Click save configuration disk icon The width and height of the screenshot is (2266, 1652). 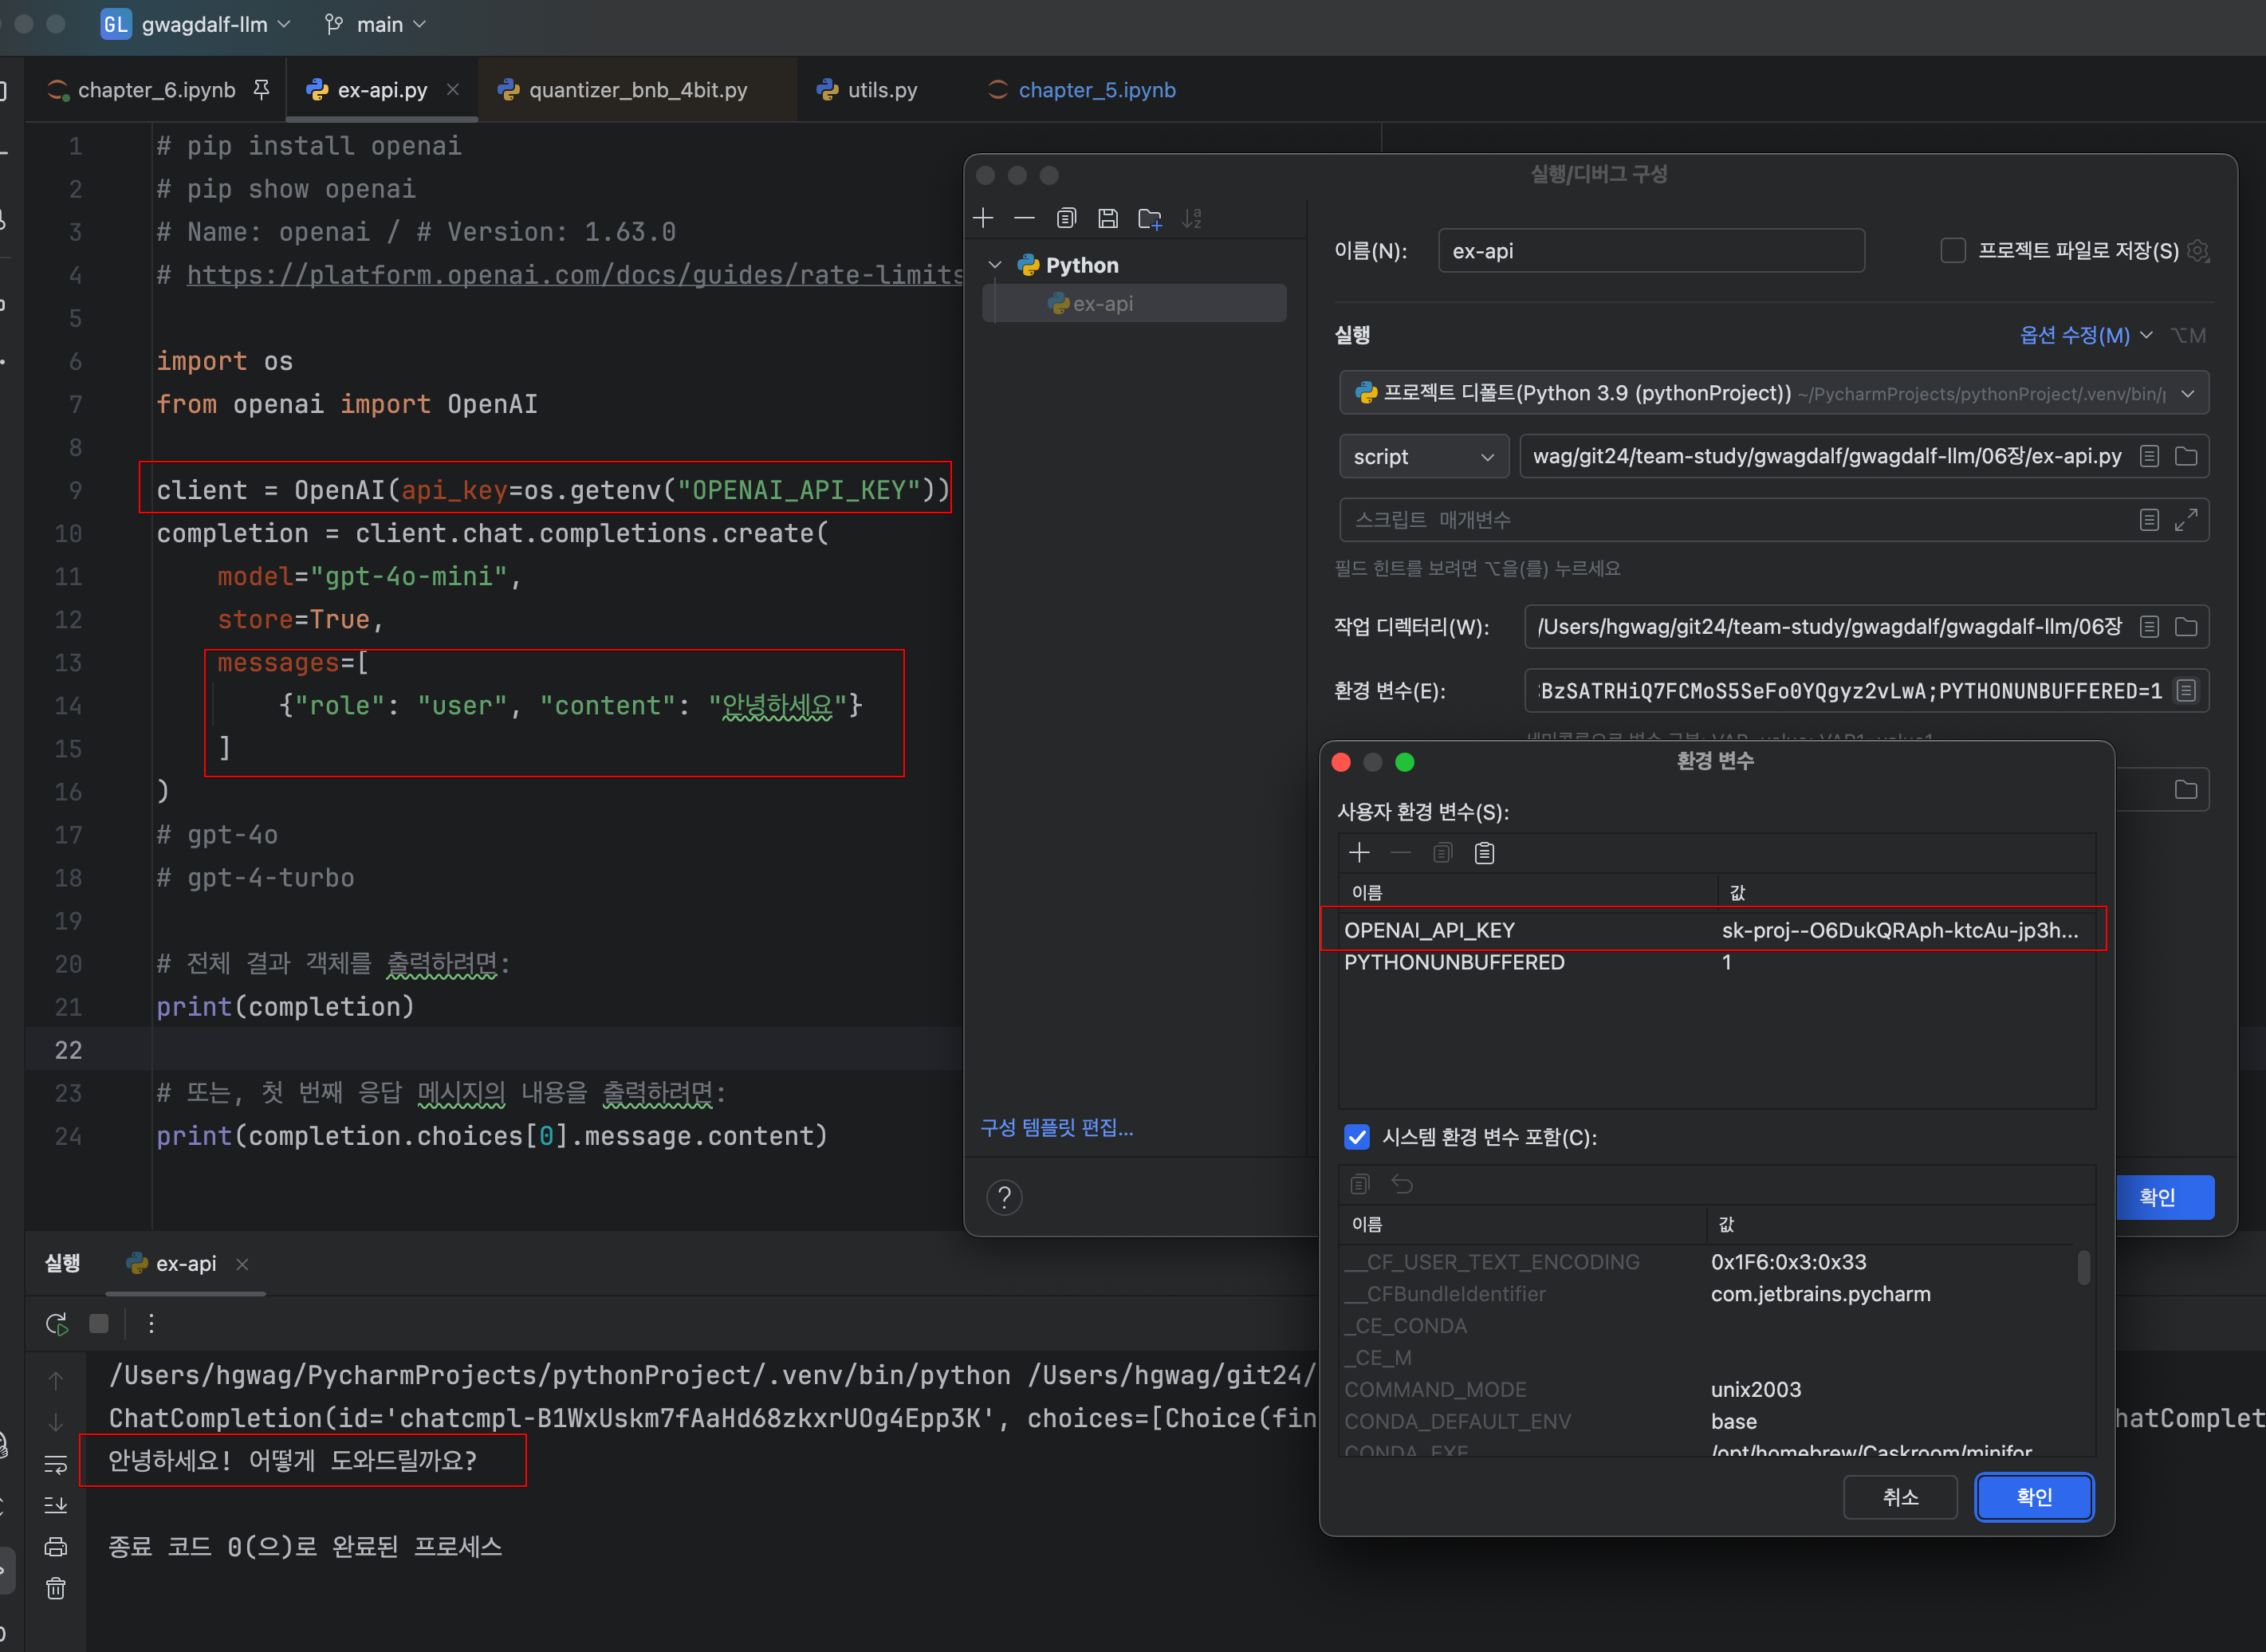coord(1108,218)
